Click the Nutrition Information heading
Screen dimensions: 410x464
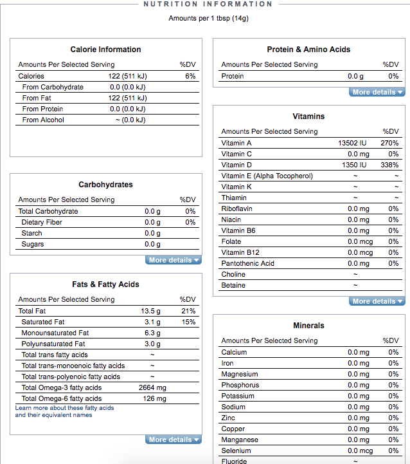click(208, 5)
